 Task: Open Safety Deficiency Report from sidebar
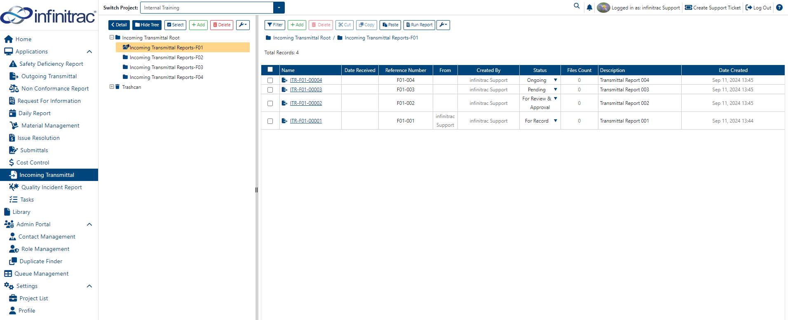coord(51,64)
